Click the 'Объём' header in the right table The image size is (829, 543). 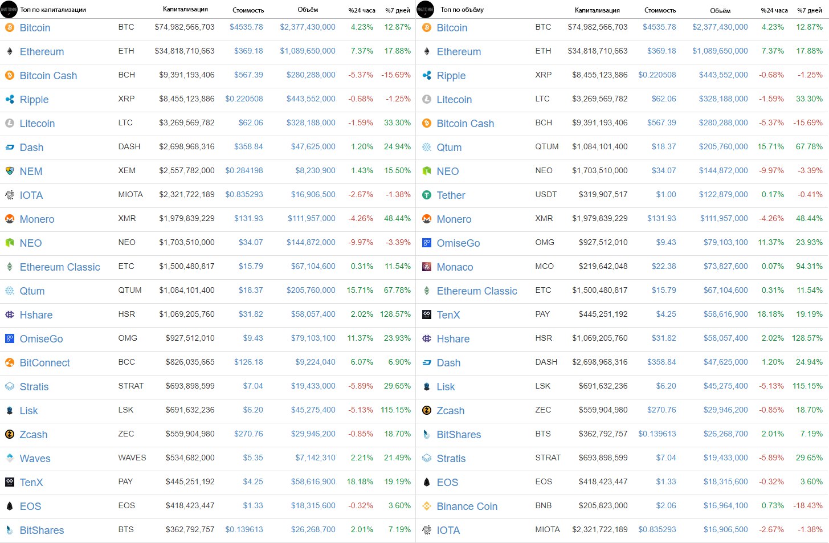pyautogui.click(x=720, y=10)
